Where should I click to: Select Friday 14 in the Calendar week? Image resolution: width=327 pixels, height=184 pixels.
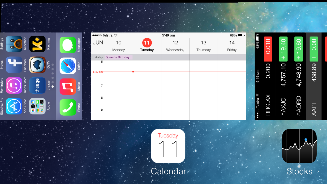232,46
